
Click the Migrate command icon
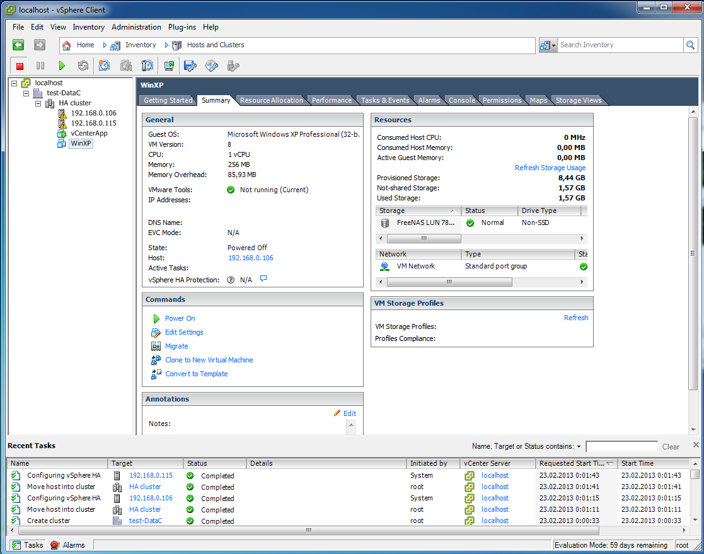(x=156, y=346)
